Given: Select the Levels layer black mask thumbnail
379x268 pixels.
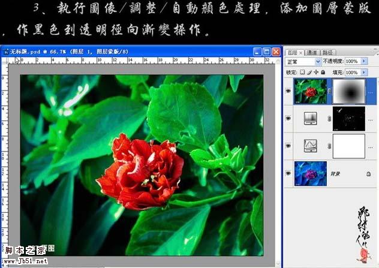Looking at the screenshot, I should (349, 119).
